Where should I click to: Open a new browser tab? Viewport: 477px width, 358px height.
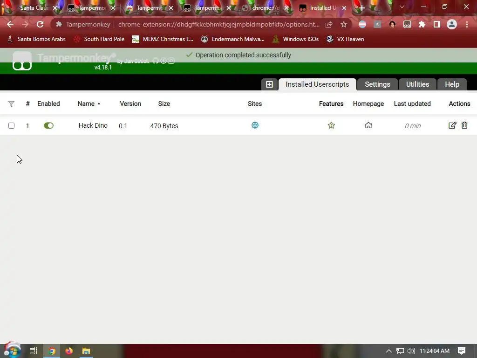361,8
